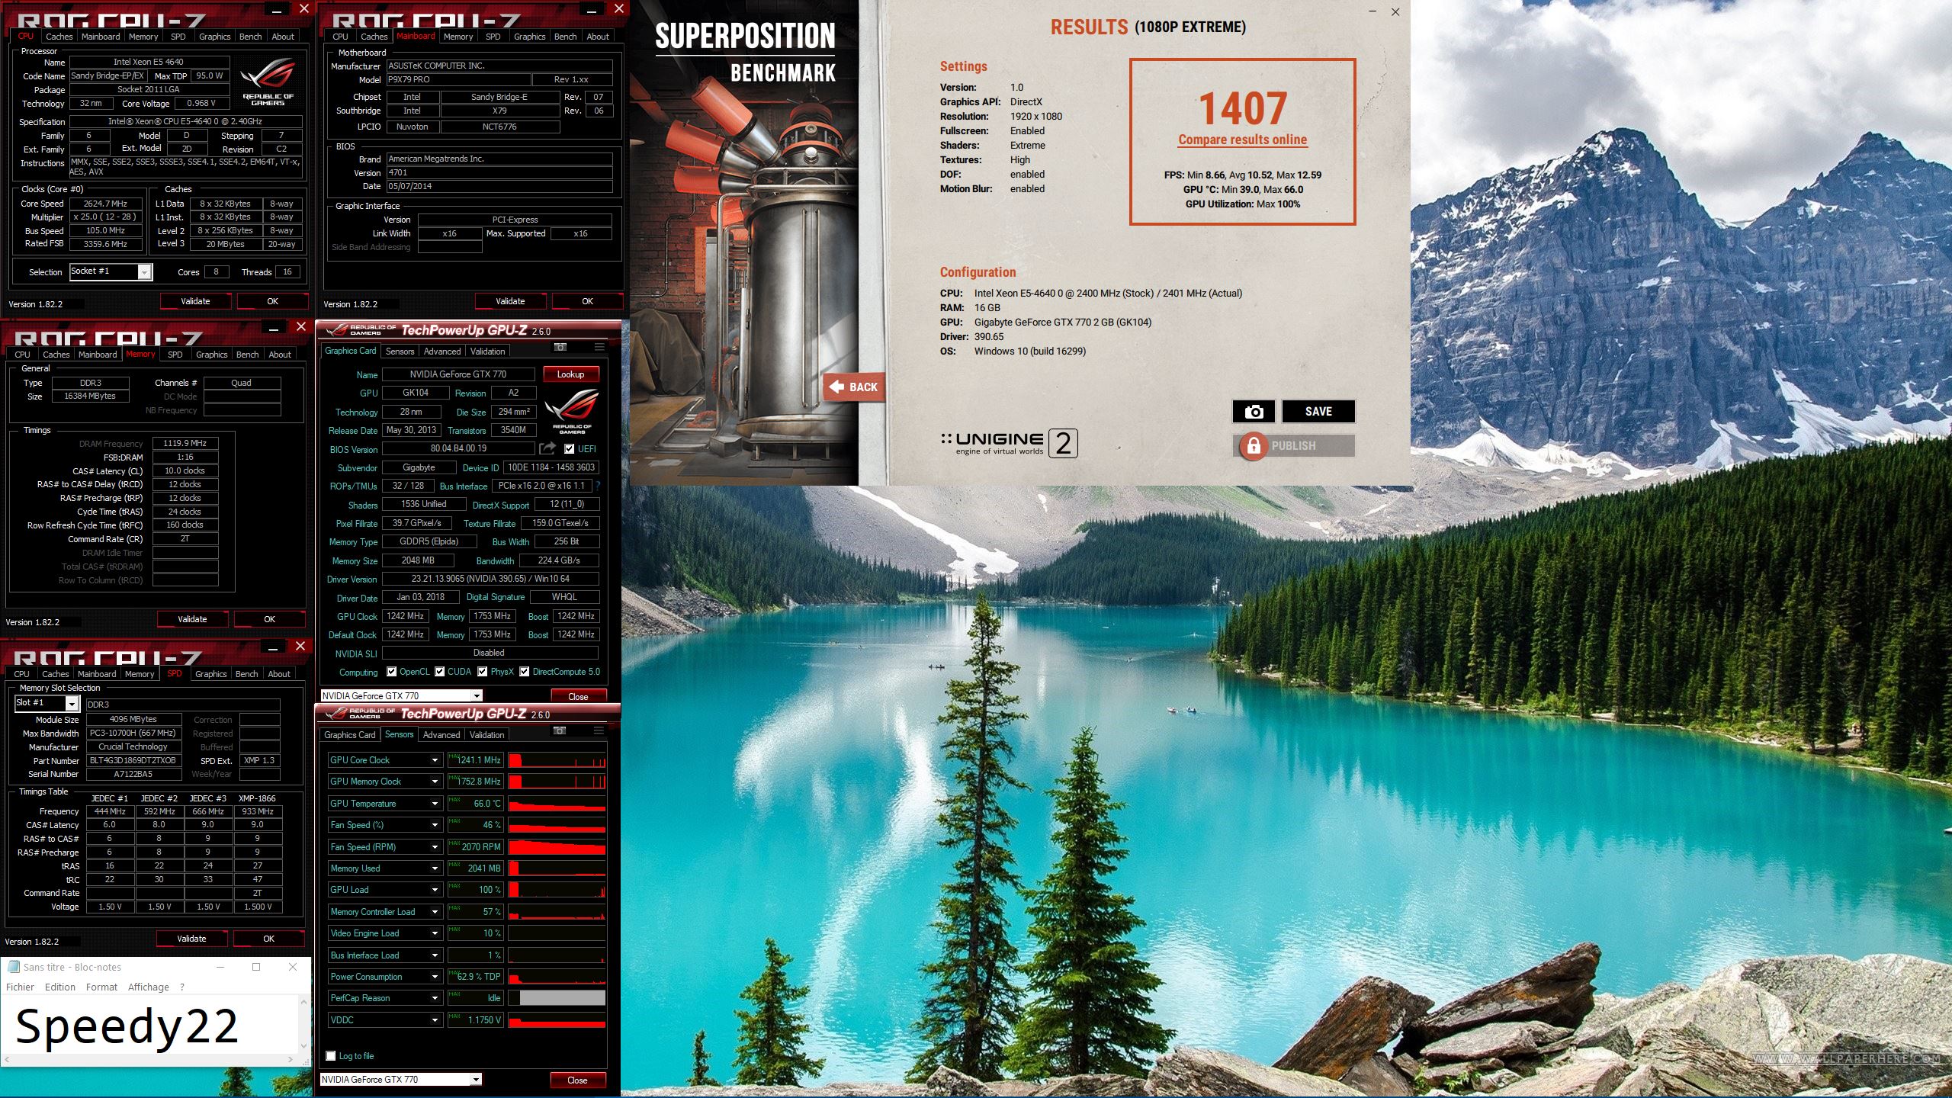This screenshot has width=1952, height=1098.
Task: Toggle the PhysX checkbox
Action: click(x=482, y=672)
